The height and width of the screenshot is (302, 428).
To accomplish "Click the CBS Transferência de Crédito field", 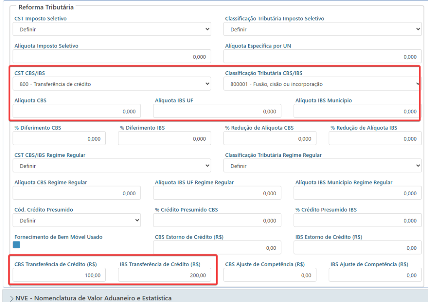I will [x=59, y=275].
